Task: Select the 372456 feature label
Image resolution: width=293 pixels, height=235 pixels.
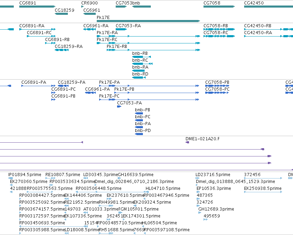Action: [252, 175]
